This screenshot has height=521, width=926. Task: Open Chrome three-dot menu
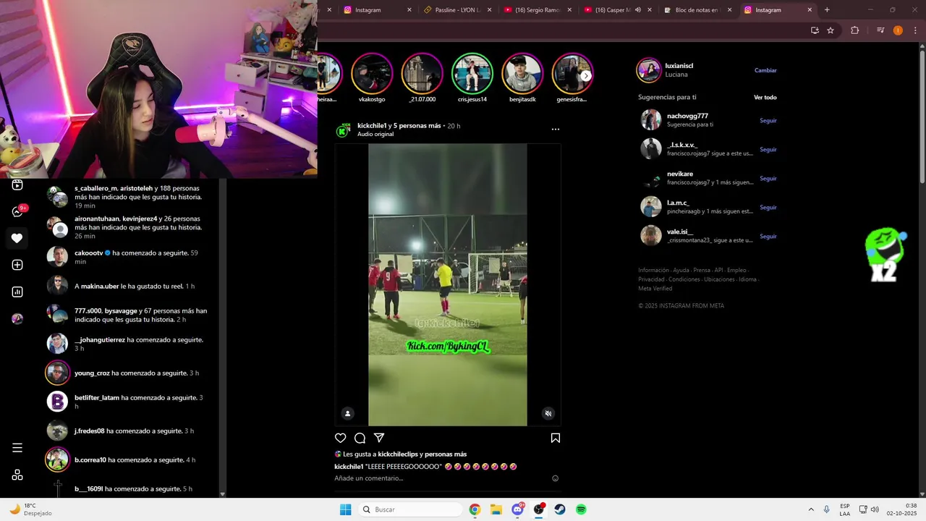click(x=915, y=30)
